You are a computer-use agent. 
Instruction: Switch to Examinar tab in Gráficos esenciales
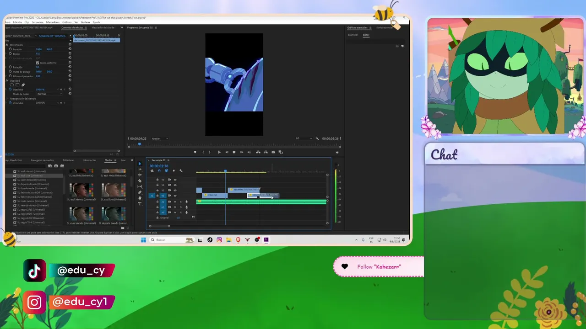[x=353, y=35]
